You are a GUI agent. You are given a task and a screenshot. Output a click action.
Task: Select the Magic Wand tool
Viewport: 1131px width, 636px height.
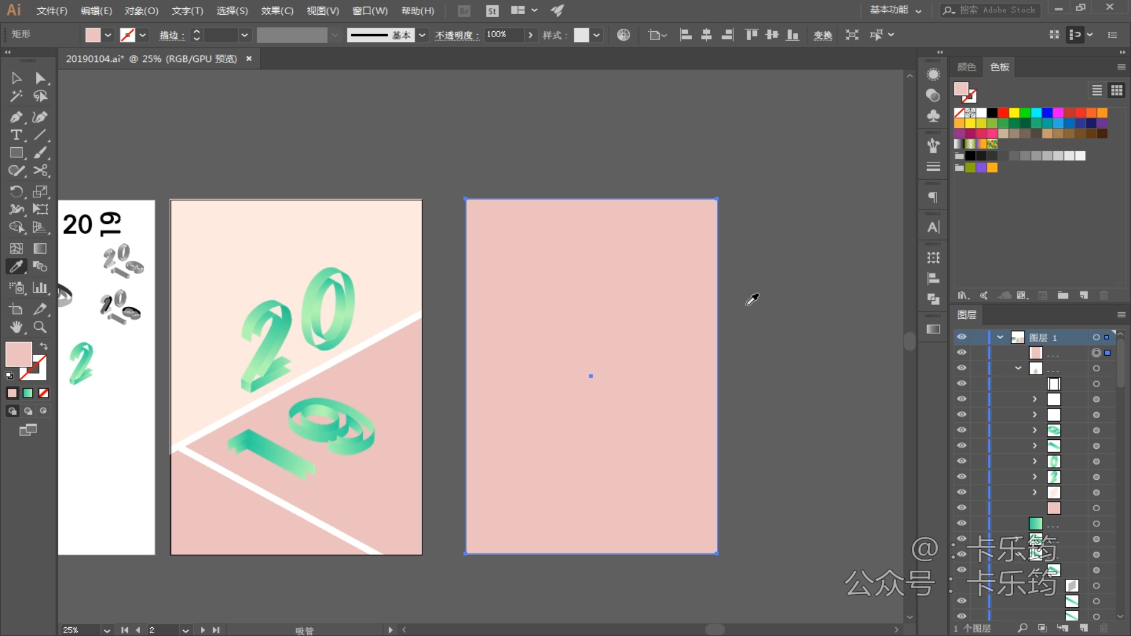(16, 96)
